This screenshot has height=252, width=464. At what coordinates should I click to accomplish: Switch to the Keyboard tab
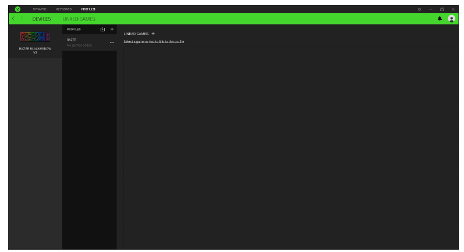point(63,9)
